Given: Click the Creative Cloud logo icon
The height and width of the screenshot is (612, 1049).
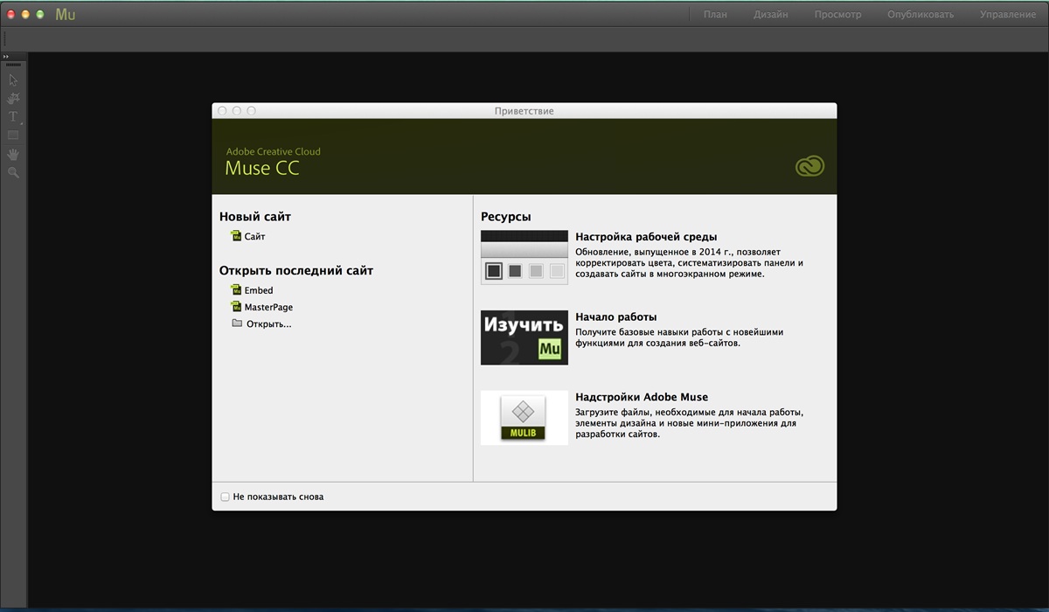Looking at the screenshot, I should tap(809, 165).
